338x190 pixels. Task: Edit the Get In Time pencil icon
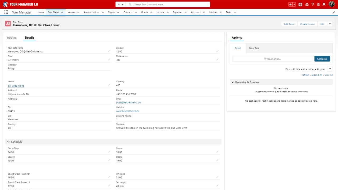click(x=109, y=152)
